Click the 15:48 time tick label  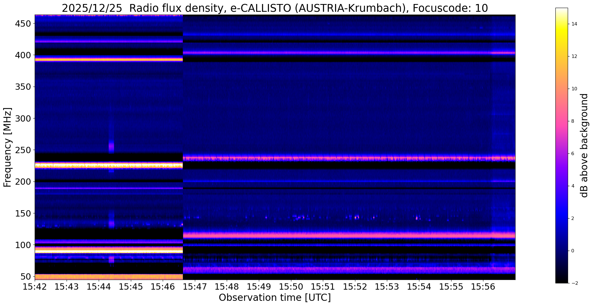[227, 287]
